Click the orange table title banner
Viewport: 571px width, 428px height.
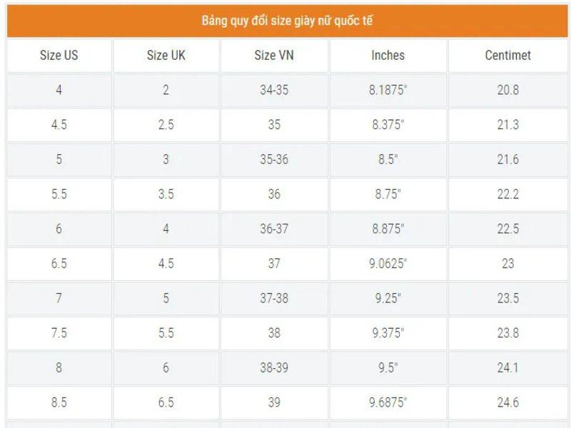[x=285, y=20]
